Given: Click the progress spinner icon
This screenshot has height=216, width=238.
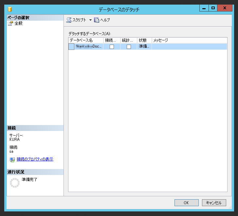Looking at the screenshot, I should tap(15, 183).
